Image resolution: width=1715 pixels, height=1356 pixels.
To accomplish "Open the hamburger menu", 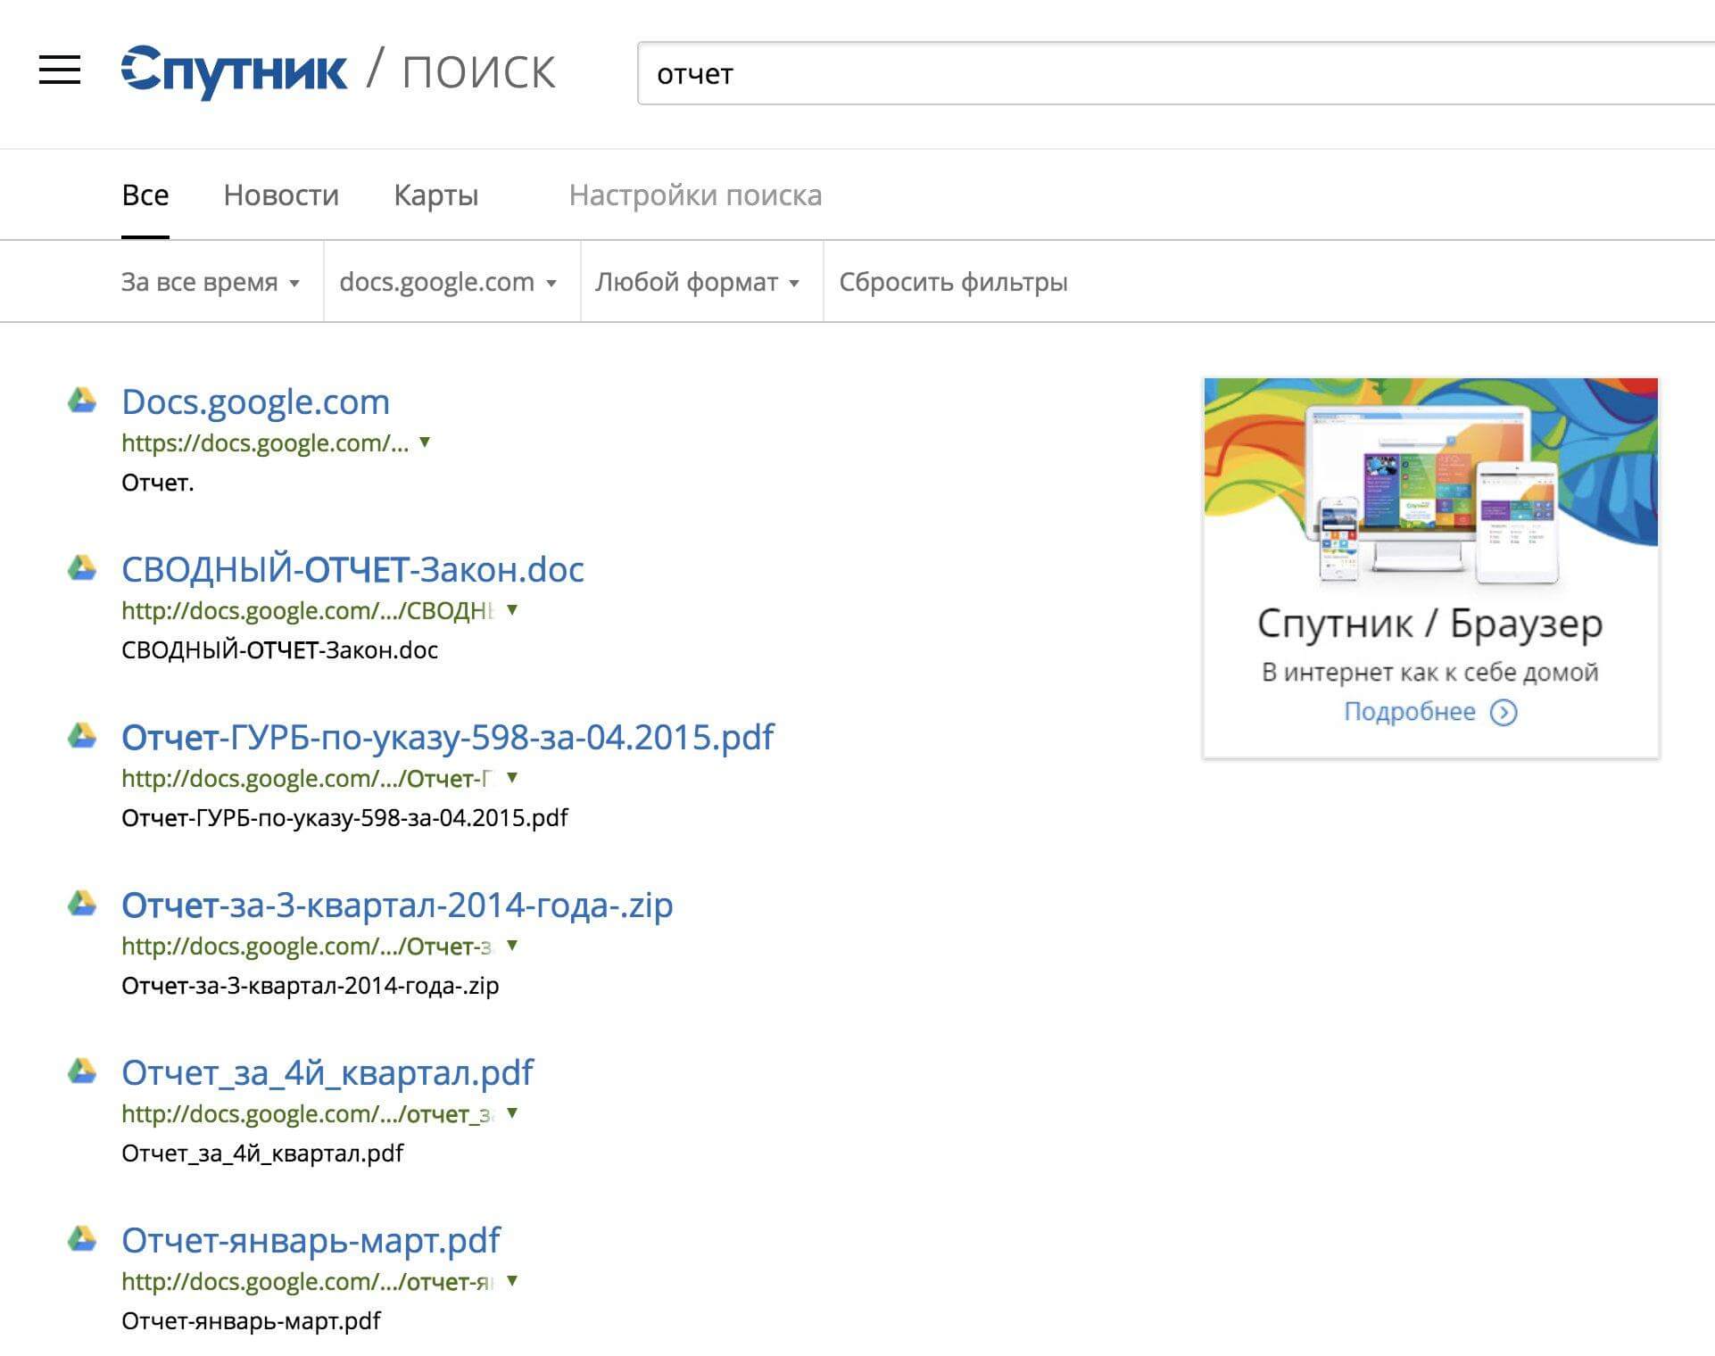I will pyautogui.click(x=60, y=70).
